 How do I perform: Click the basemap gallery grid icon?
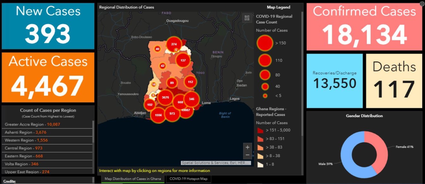tap(247, 18)
